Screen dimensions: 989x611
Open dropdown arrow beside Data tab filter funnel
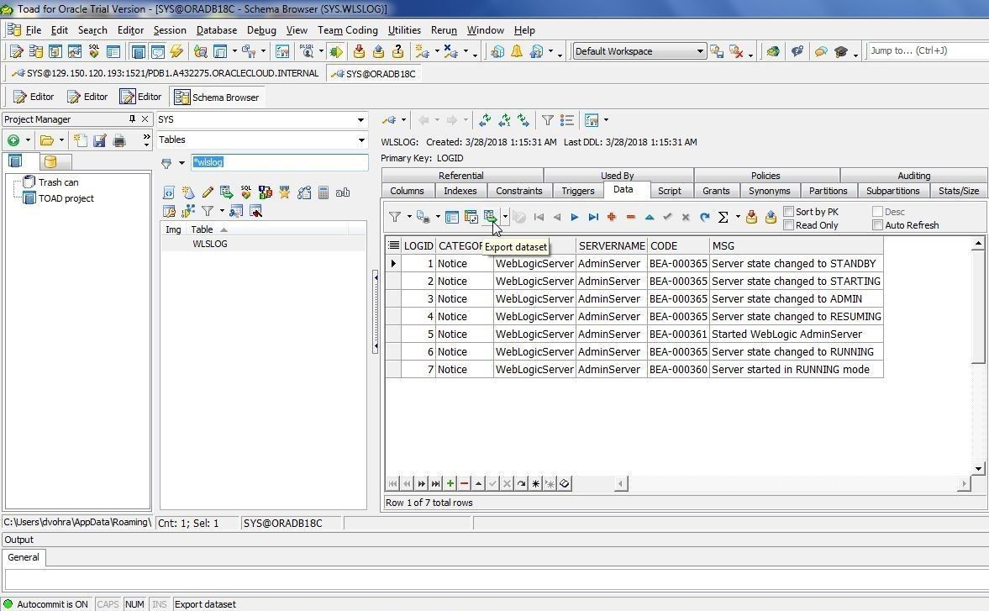(x=408, y=217)
